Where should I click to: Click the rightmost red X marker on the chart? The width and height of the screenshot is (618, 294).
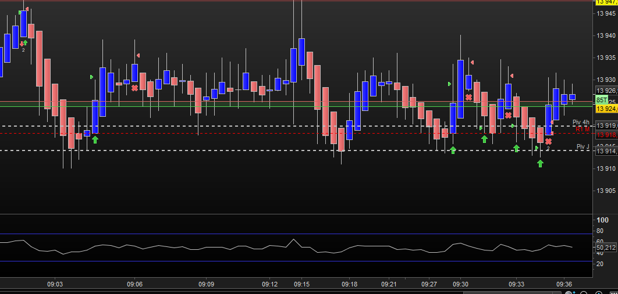(x=548, y=141)
